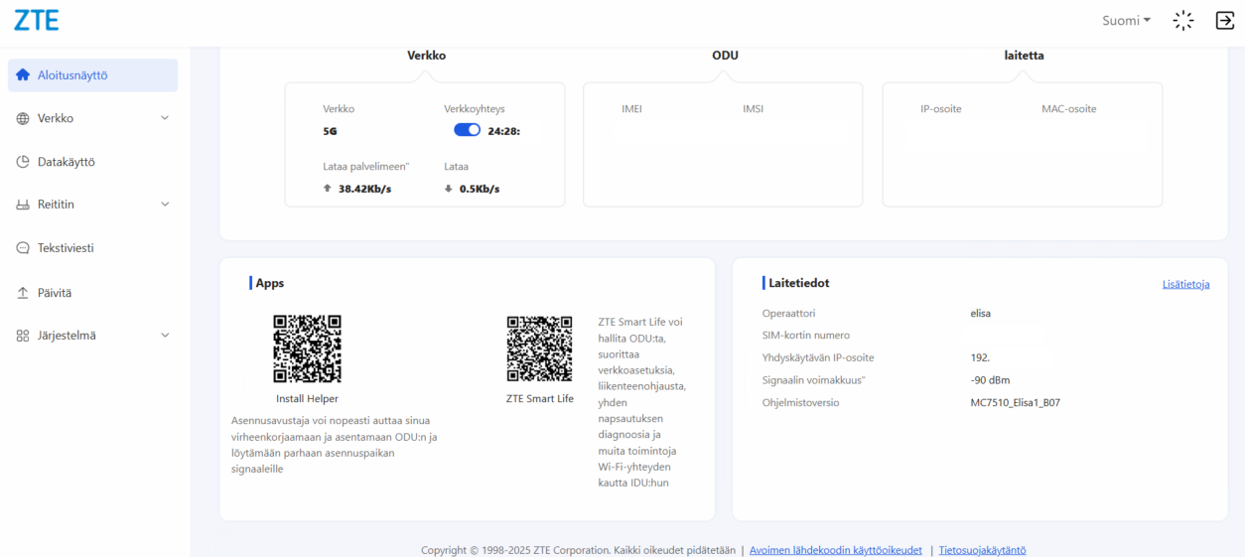Click the home icon beside Aloitusnäyttö
1245x557 pixels.
coord(23,75)
